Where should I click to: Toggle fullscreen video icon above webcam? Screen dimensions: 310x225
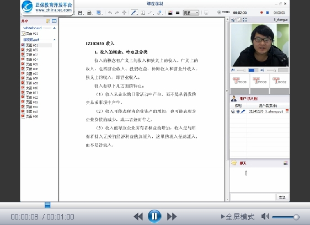click(x=245, y=20)
